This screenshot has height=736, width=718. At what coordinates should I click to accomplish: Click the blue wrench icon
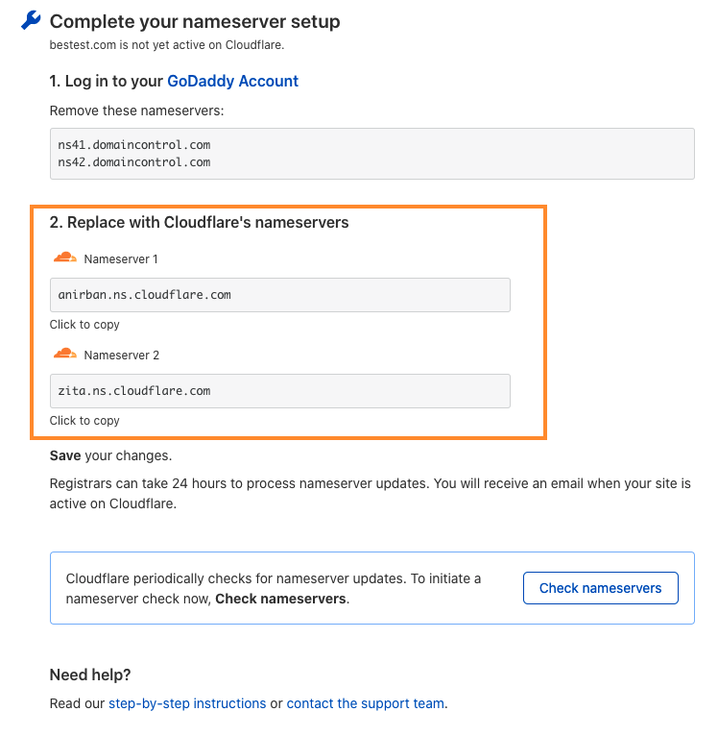(x=31, y=21)
